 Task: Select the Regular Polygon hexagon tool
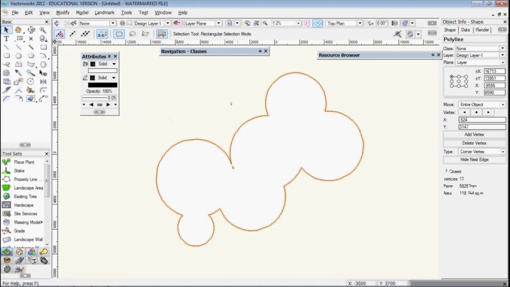tap(43, 64)
